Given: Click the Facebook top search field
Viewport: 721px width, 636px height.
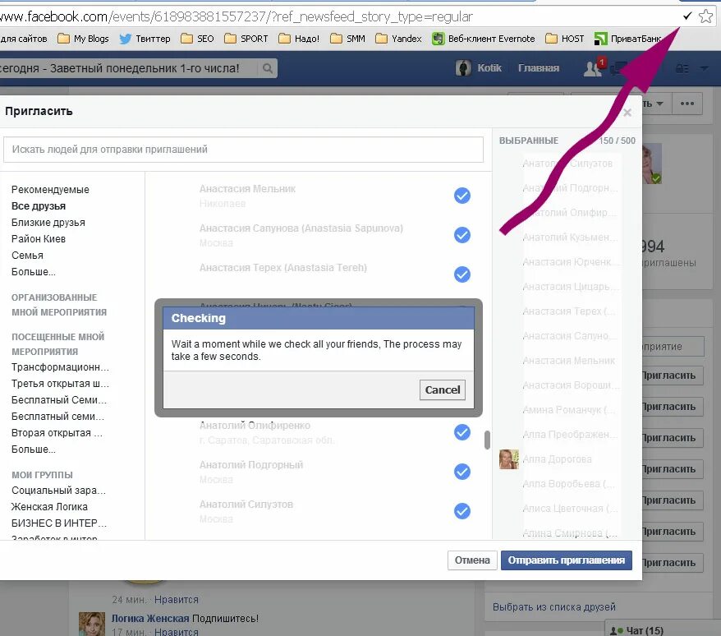Looking at the screenshot, I should pos(129,68).
